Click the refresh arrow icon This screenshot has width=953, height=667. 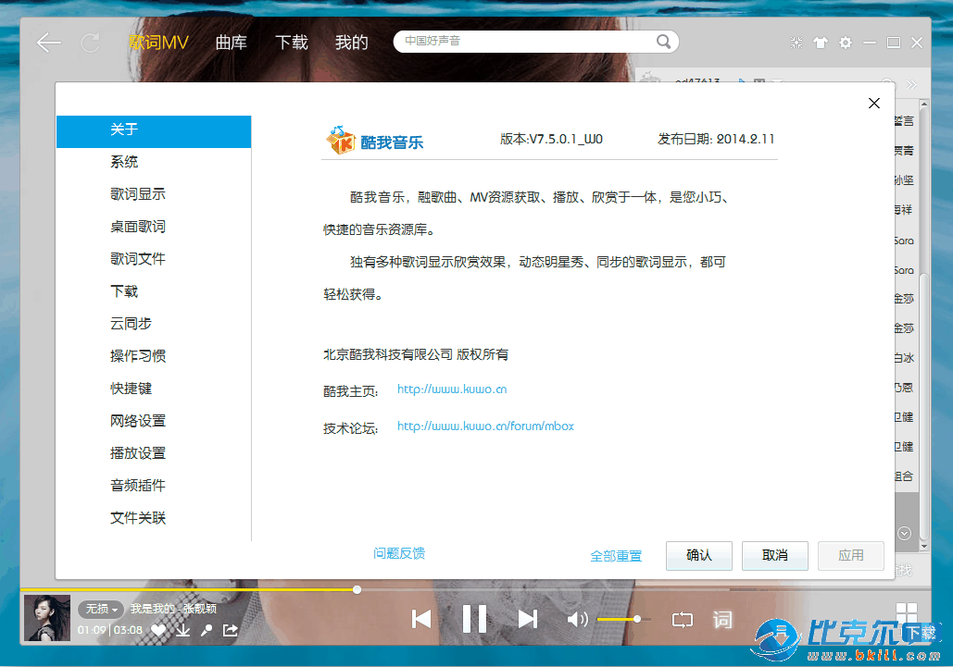click(90, 43)
